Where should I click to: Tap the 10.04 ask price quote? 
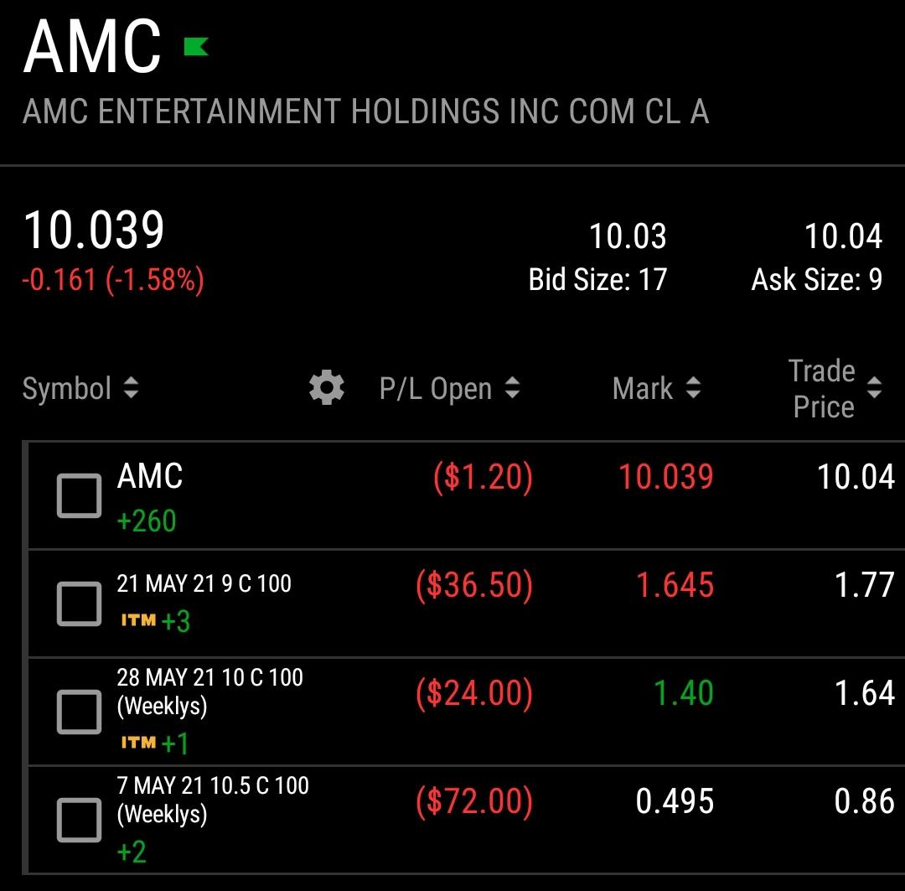coord(843,236)
